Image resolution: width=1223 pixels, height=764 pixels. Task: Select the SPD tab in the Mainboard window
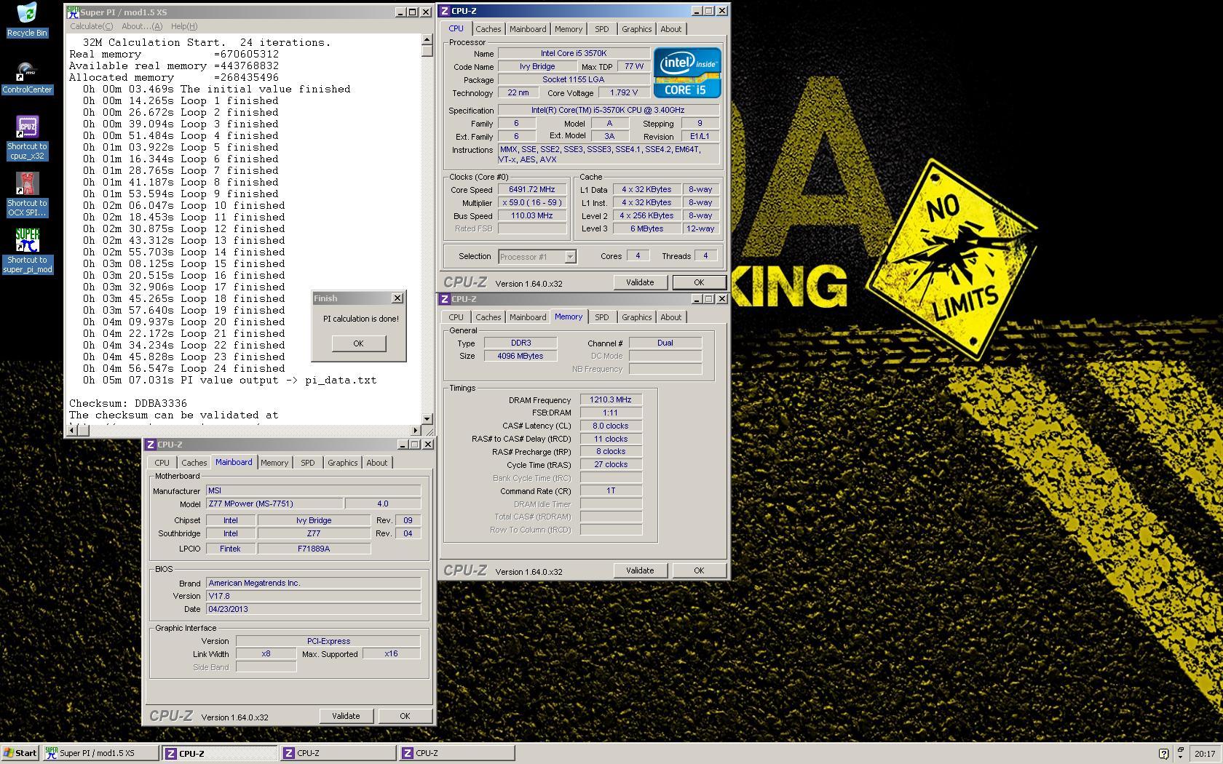pos(307,463)
